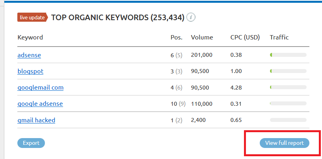Select position 10 (9) for google adsense

(178, 104)
